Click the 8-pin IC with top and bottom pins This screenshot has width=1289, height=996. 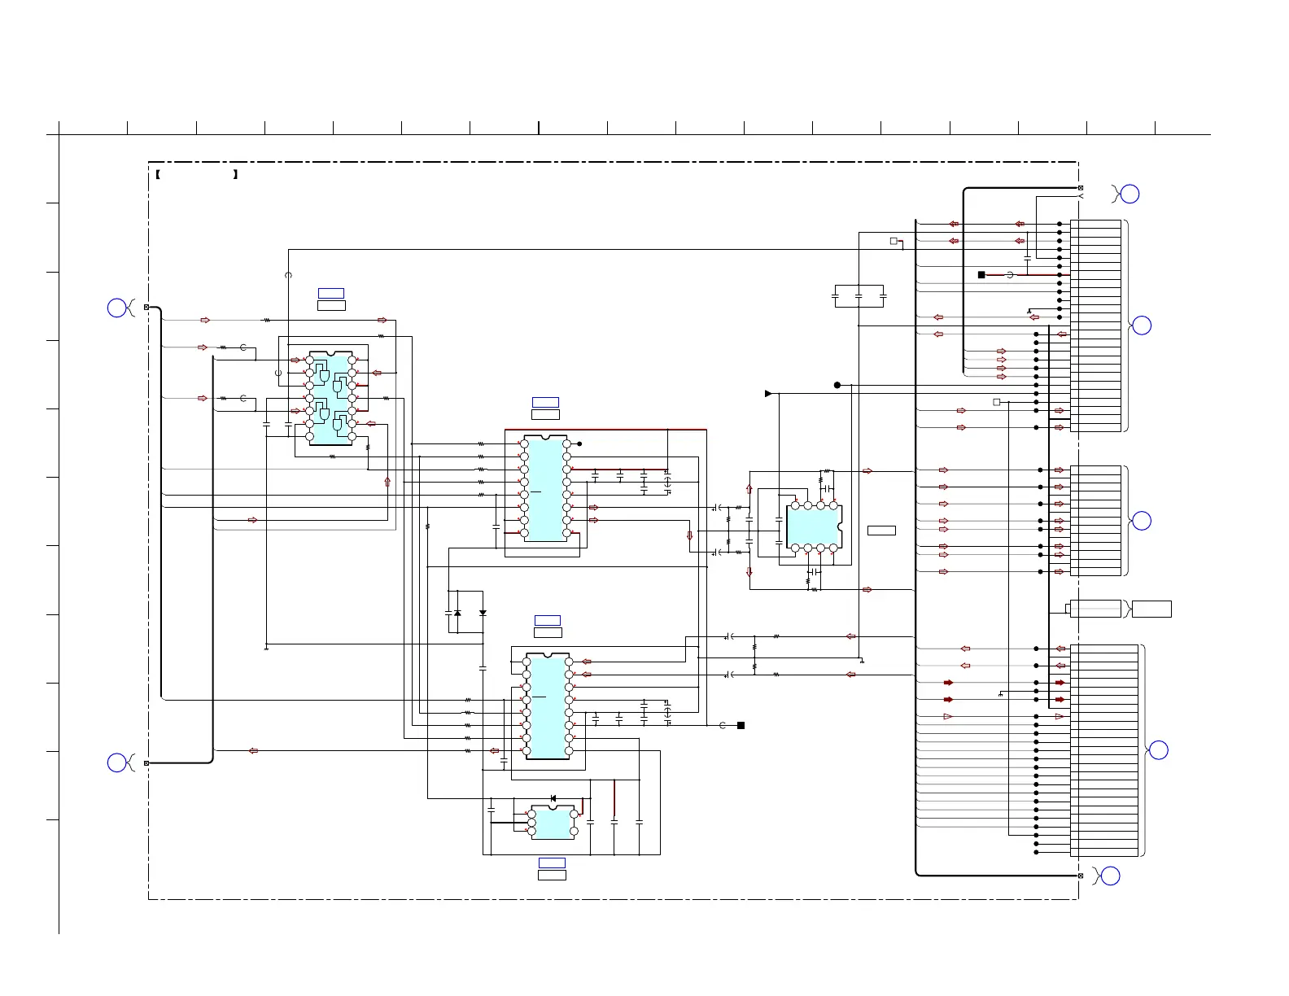tap(814, 526)
